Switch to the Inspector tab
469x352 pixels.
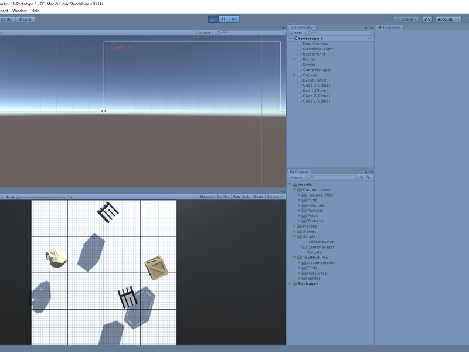(390, 28)
